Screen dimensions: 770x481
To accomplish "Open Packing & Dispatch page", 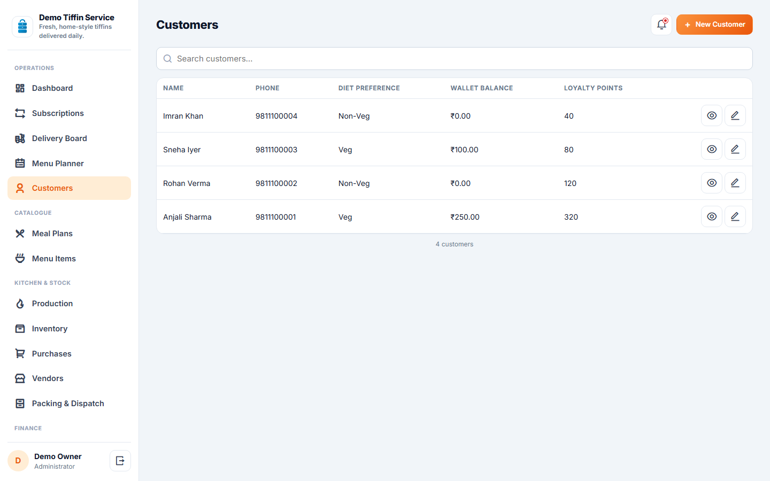I will coord(69,404).
